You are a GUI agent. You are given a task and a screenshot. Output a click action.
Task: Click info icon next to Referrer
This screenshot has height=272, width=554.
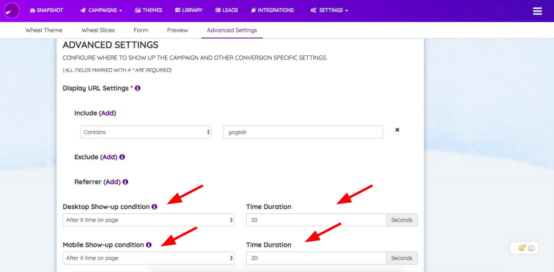(x=125, y=182)
